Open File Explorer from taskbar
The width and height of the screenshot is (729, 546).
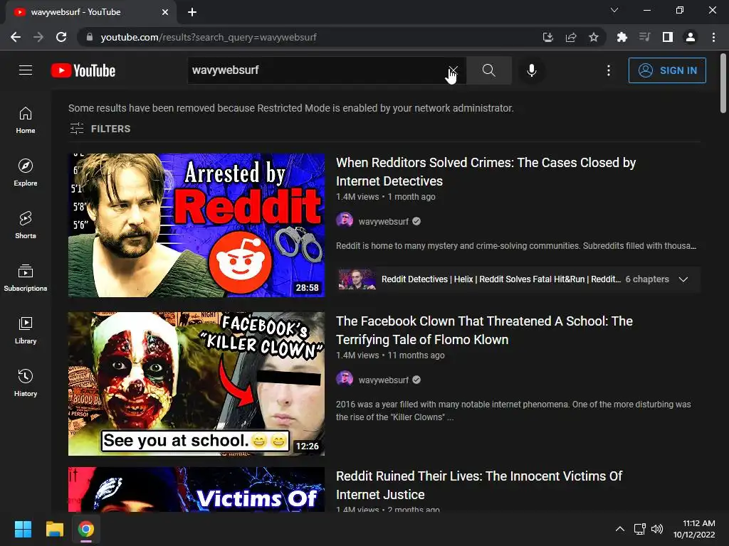(54, 529)
